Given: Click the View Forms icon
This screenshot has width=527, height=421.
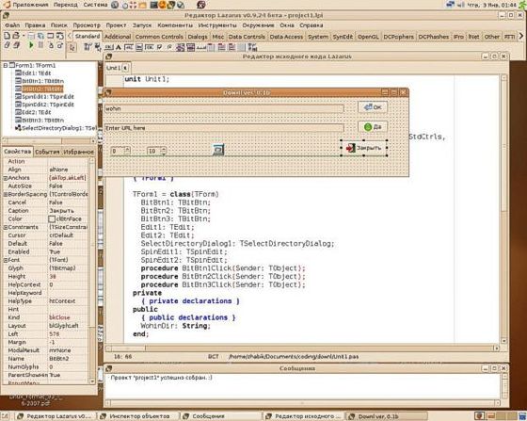Looking at the screenshot, I should click(16, 45).
